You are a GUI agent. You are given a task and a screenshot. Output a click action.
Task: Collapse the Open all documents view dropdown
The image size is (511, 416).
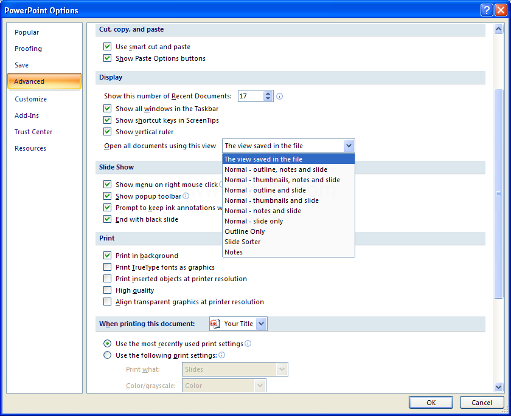[x=349, y=146]
